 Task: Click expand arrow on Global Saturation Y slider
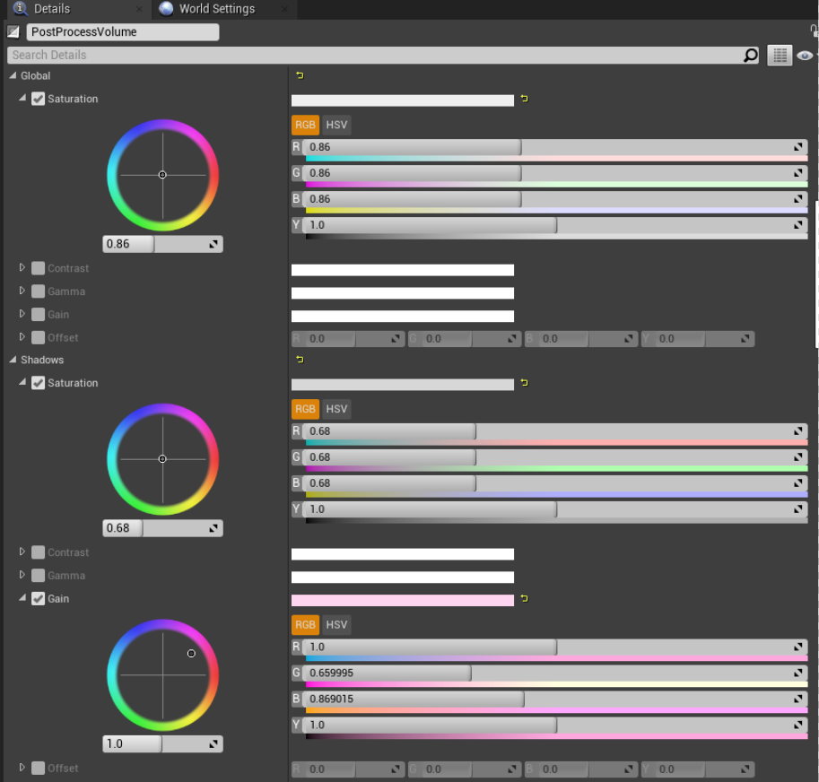798,225
